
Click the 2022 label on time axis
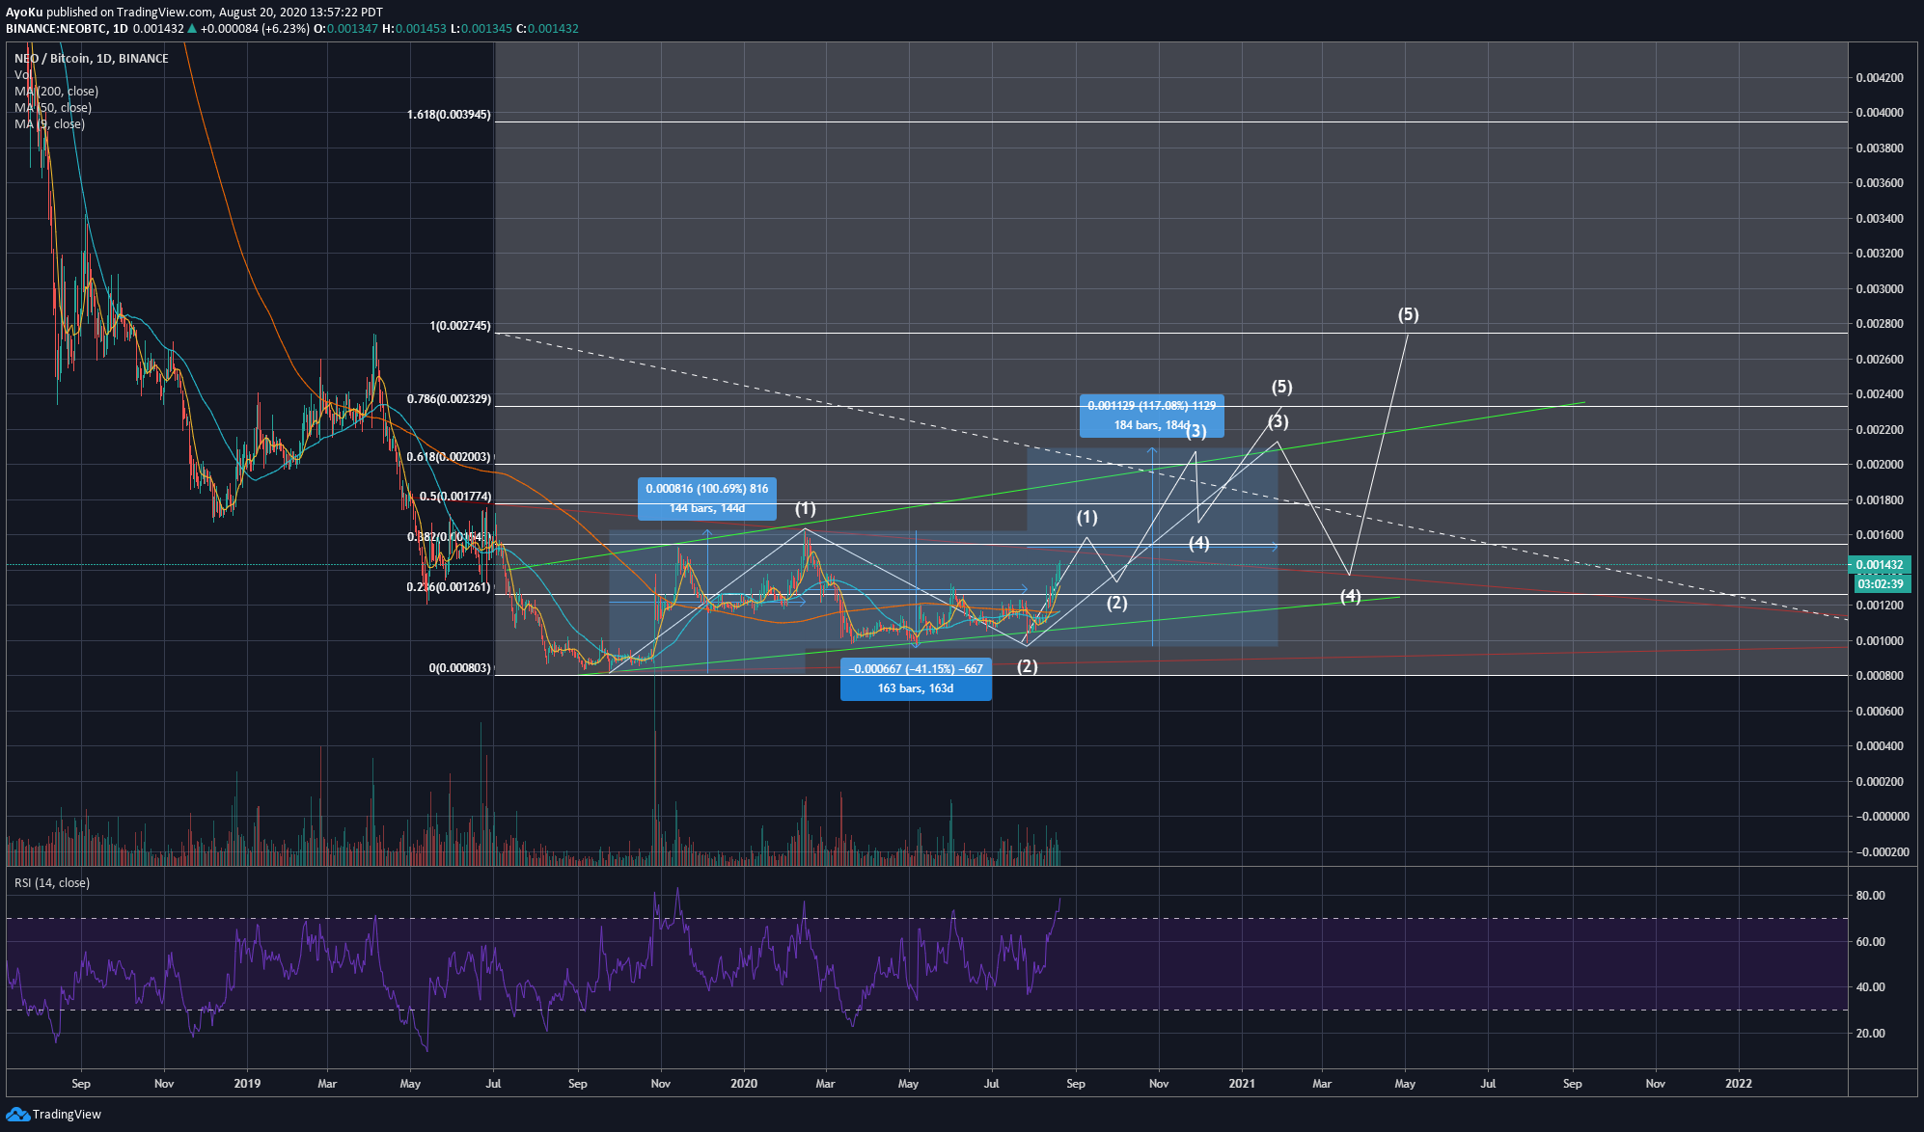1739,1084
